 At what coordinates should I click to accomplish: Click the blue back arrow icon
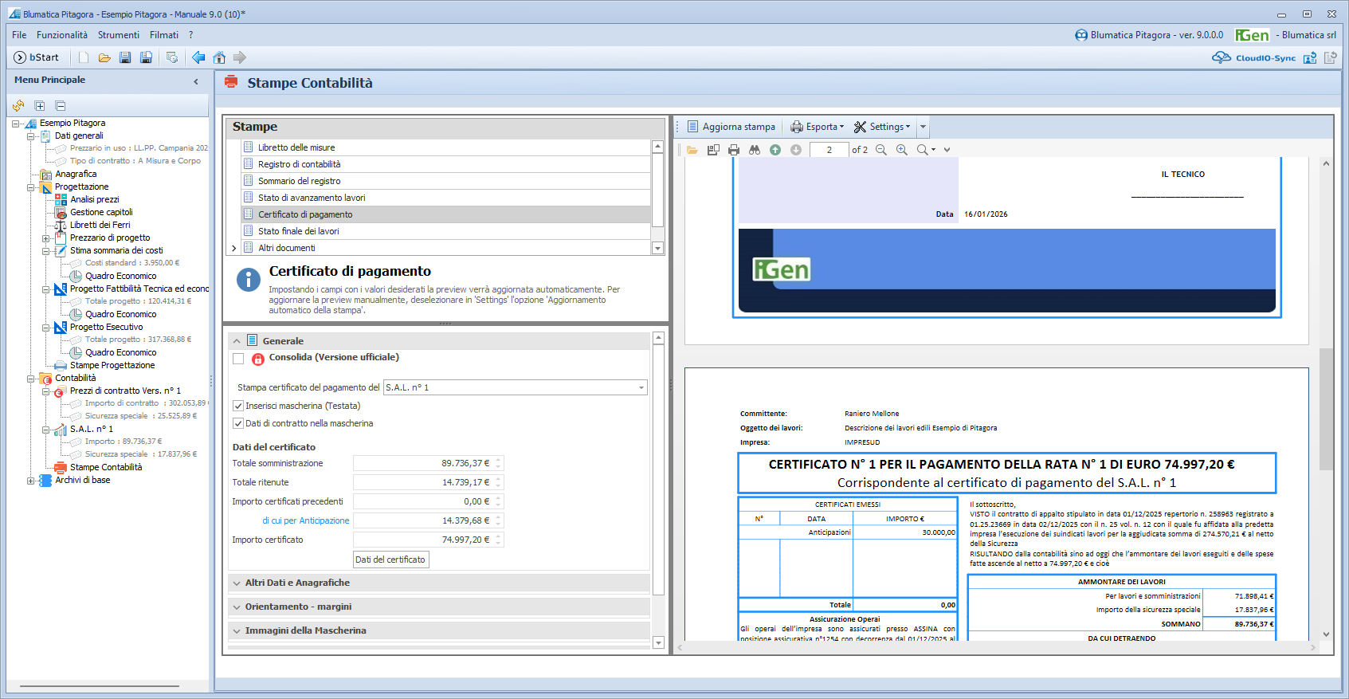coord(198,57)
